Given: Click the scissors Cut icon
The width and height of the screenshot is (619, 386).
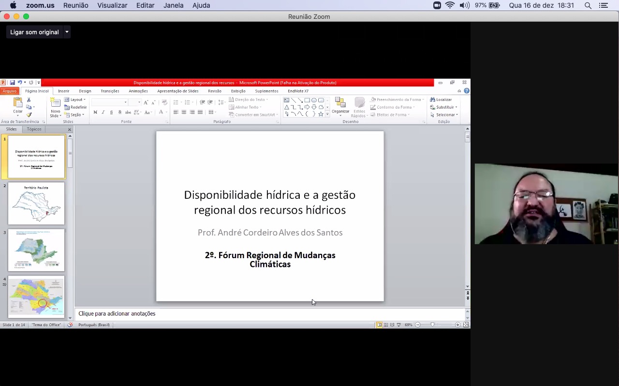Looking at the screenshot, I should point(29,100).
